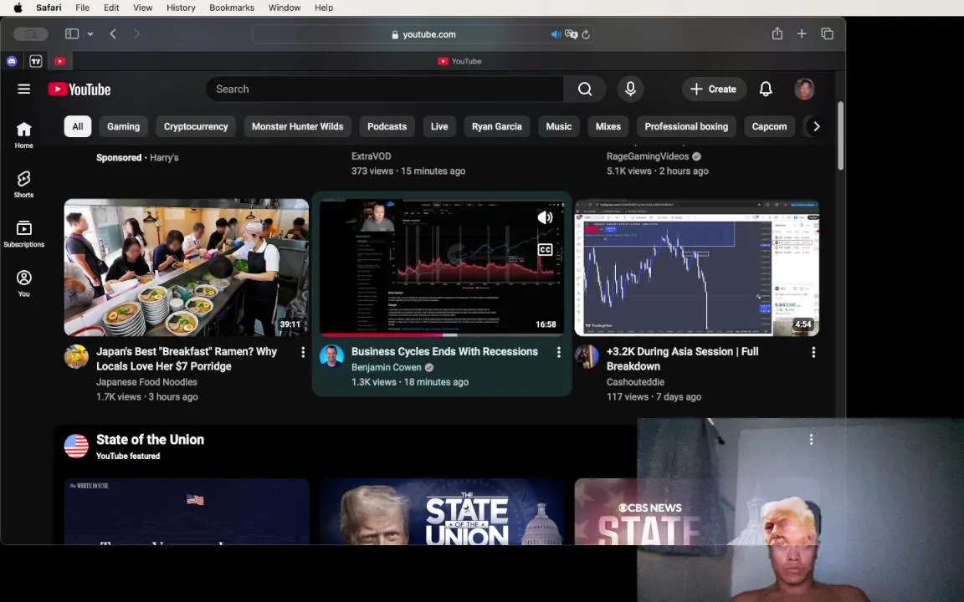Viewport: 964px width, 602px height.
Task: Filter by the Mixes chip
Action: tap(608, 126)
